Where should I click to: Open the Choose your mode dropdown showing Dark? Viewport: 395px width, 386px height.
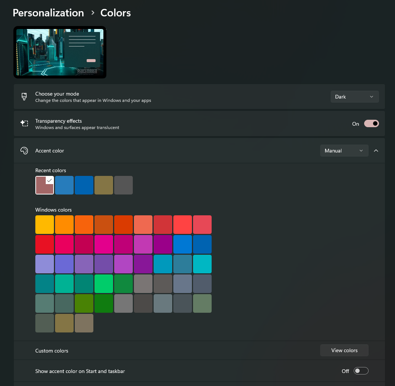pyautogui.click(x=354, y=96)
